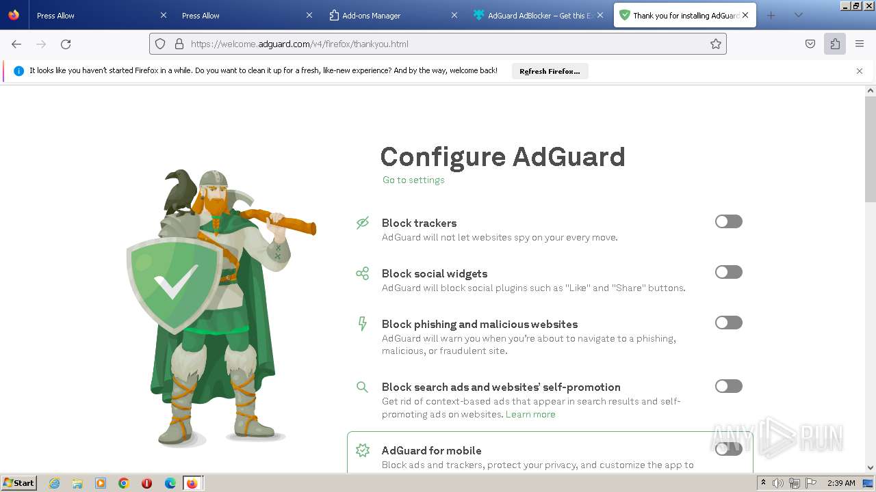Open the network tray icon
Screen dimensions: 876x492
[x=795, y=483]
